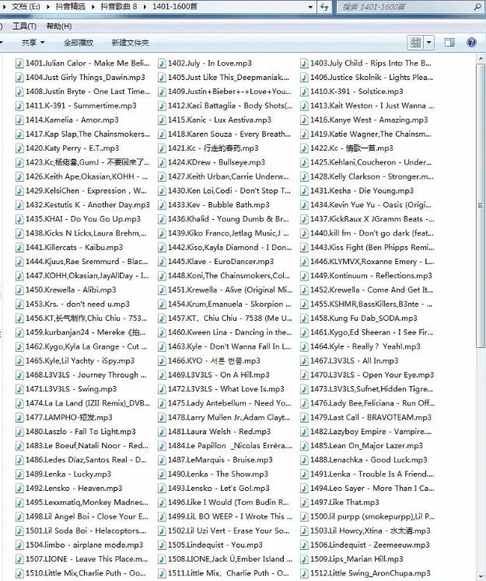Select icon of 1416.Kanye West - Amazing.mp3
This screenshot has height=581, width=486.
click(x=304, y=120)
